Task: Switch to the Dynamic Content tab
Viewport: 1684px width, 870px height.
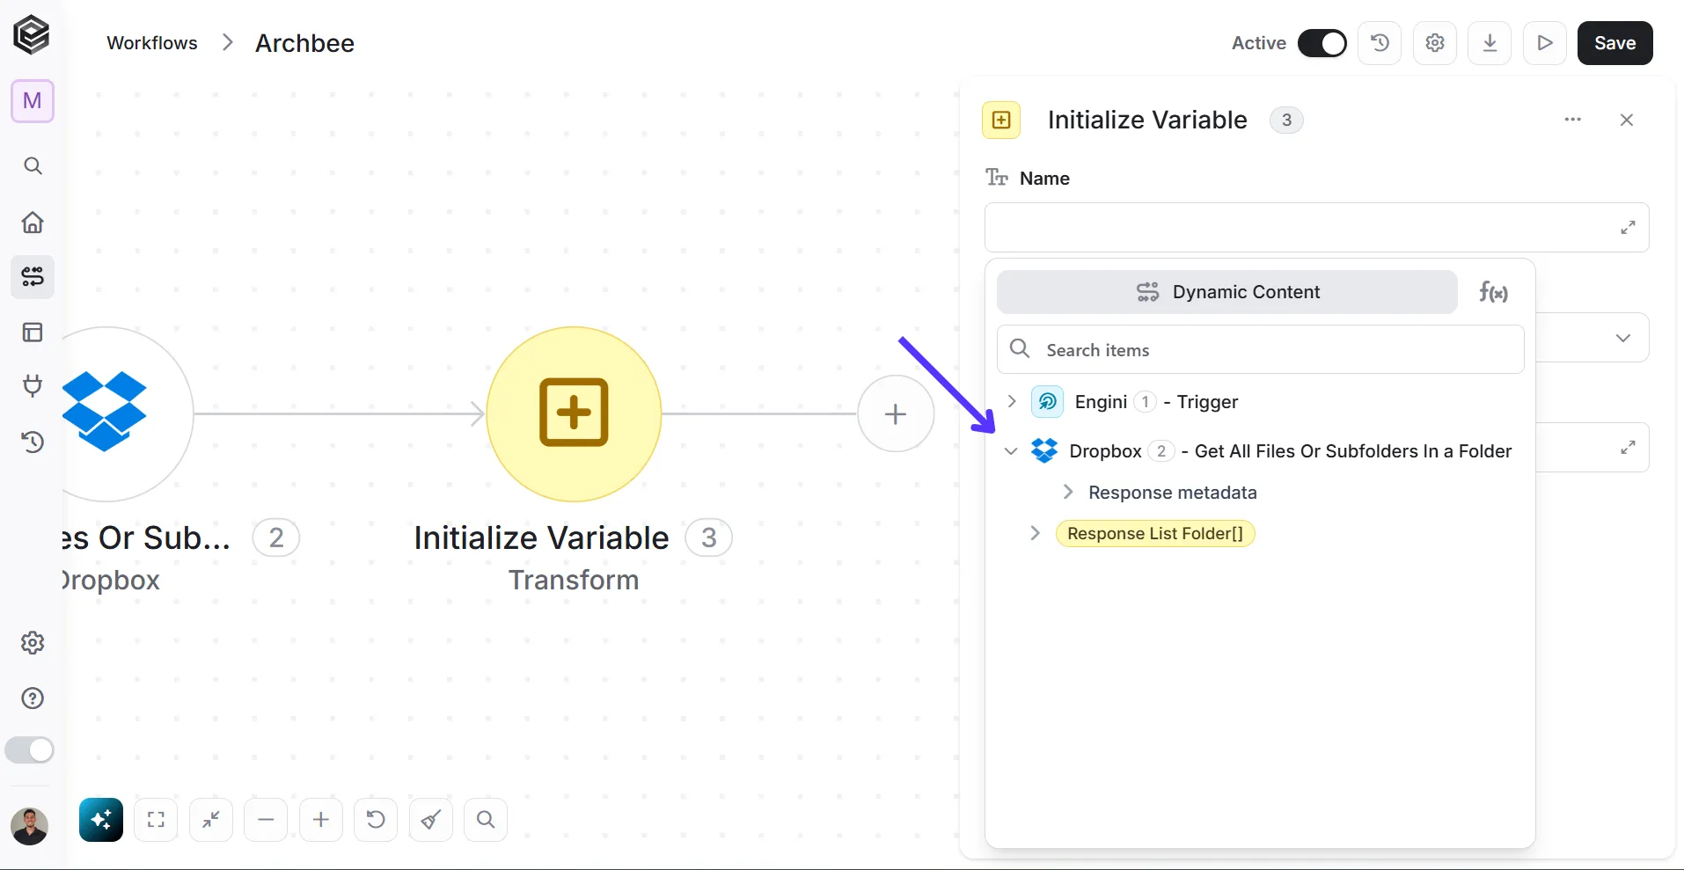Action: coord(1227,292)
